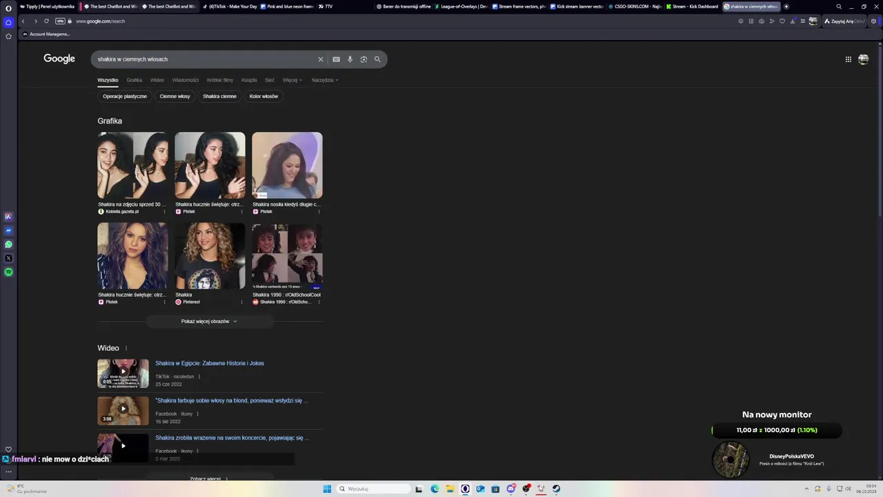Open Account Management bookmark
Viewport: 883px width, 497px height.
click(46, 34)
